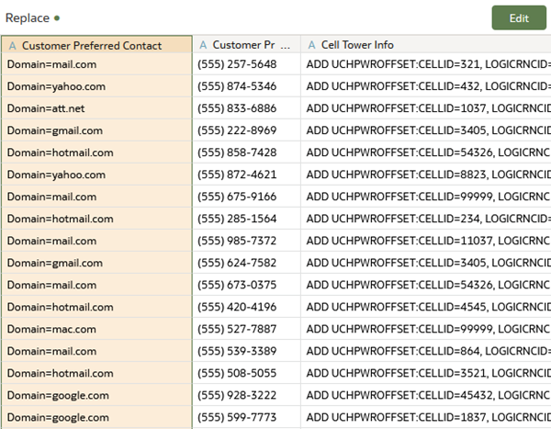The width and height of the screenshot is (551, 429).
Task: Select Cell Tower Info cell with CELLID=3521
Action: 426,373
